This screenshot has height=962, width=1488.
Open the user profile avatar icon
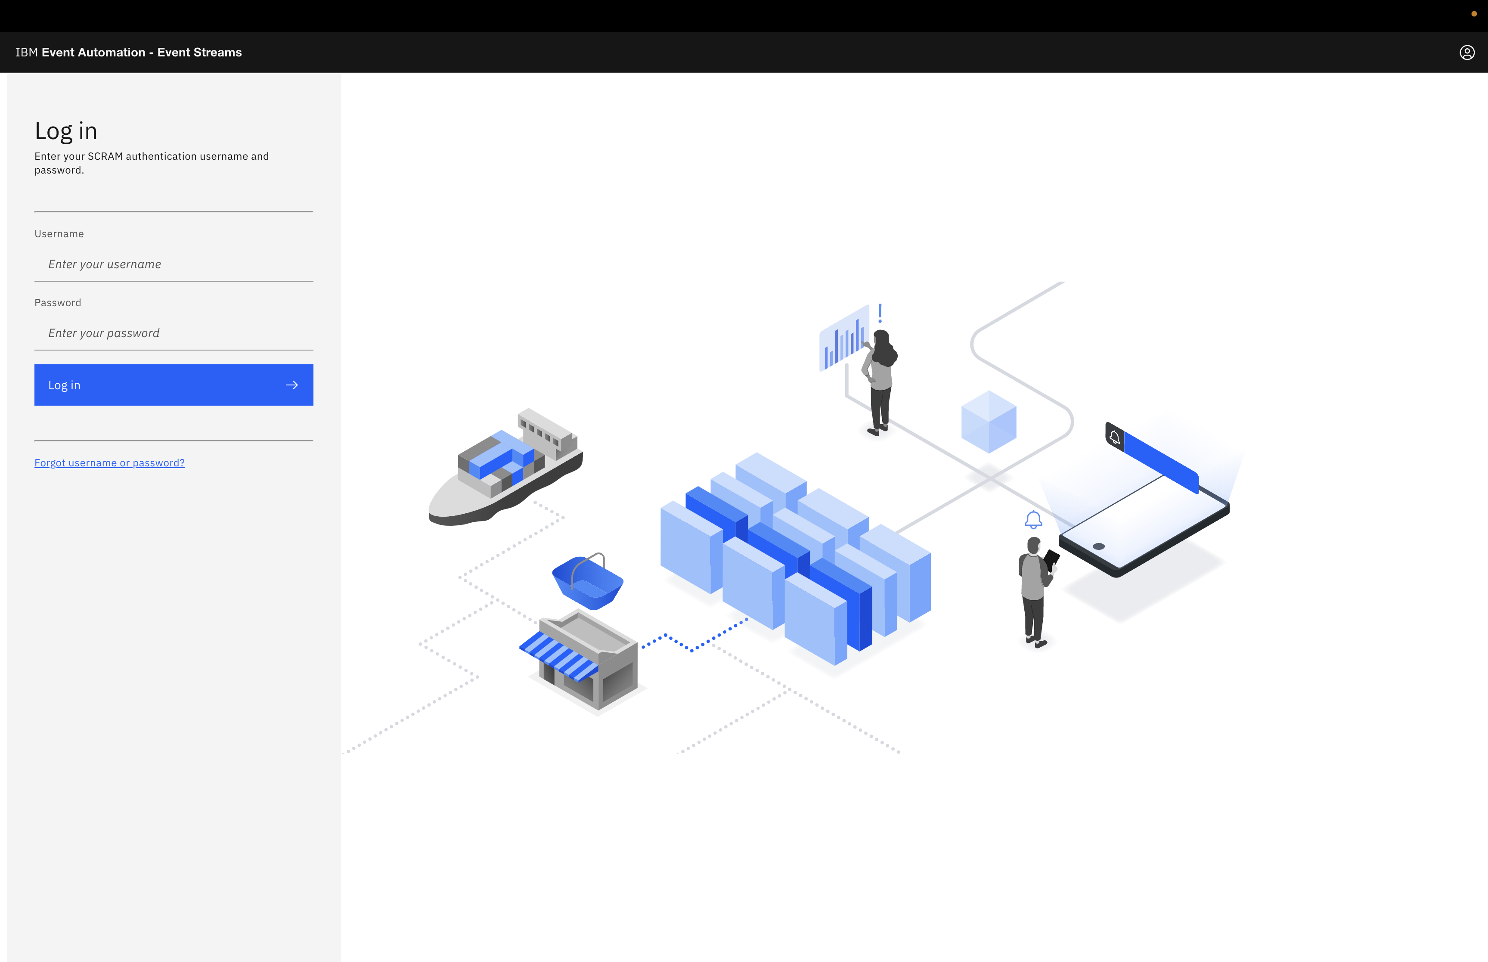tap(1467, 53)
